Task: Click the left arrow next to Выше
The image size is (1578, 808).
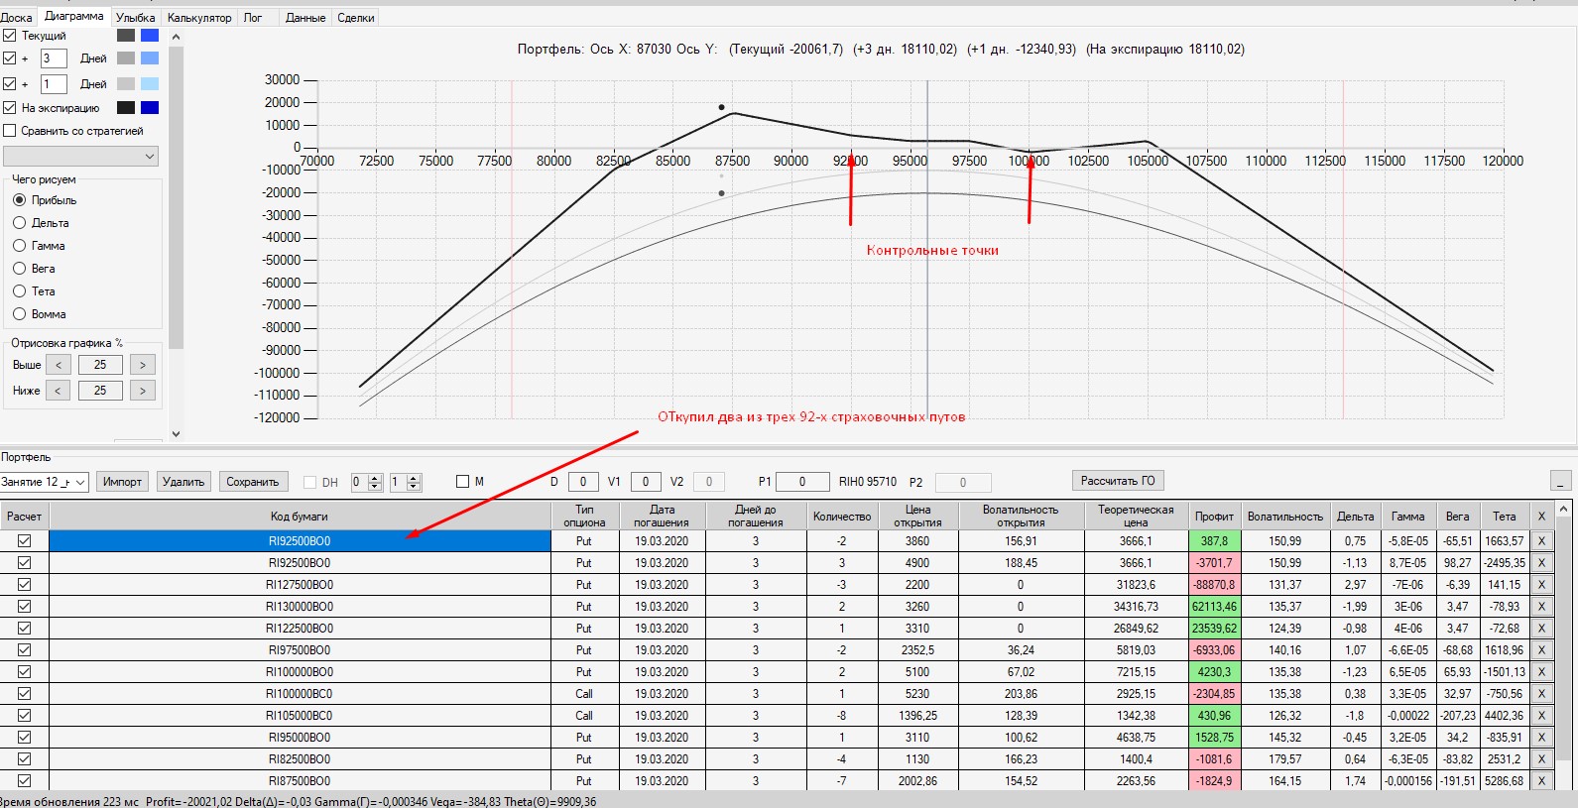Action: click(59, 365)
